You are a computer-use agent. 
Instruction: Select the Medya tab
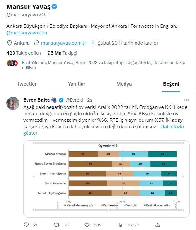(124, 84)
